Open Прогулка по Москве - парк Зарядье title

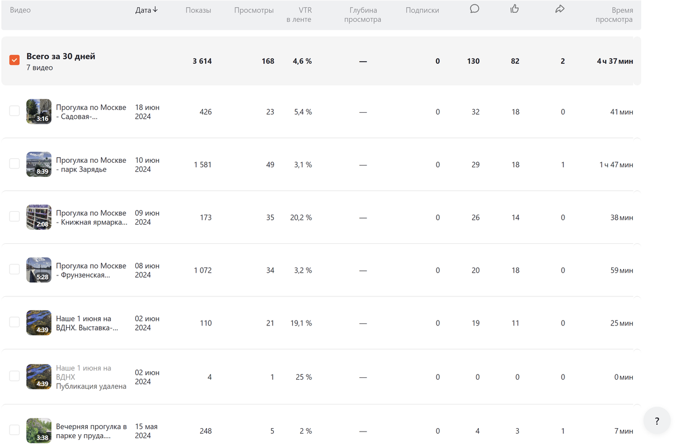pos(91,164)
